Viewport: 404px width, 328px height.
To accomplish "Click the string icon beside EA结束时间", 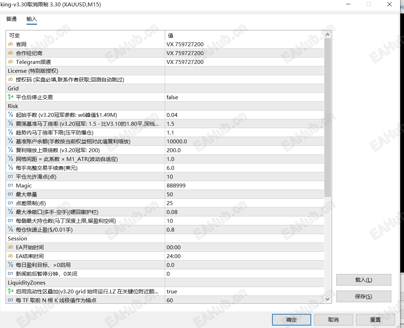I will (10, 256).
